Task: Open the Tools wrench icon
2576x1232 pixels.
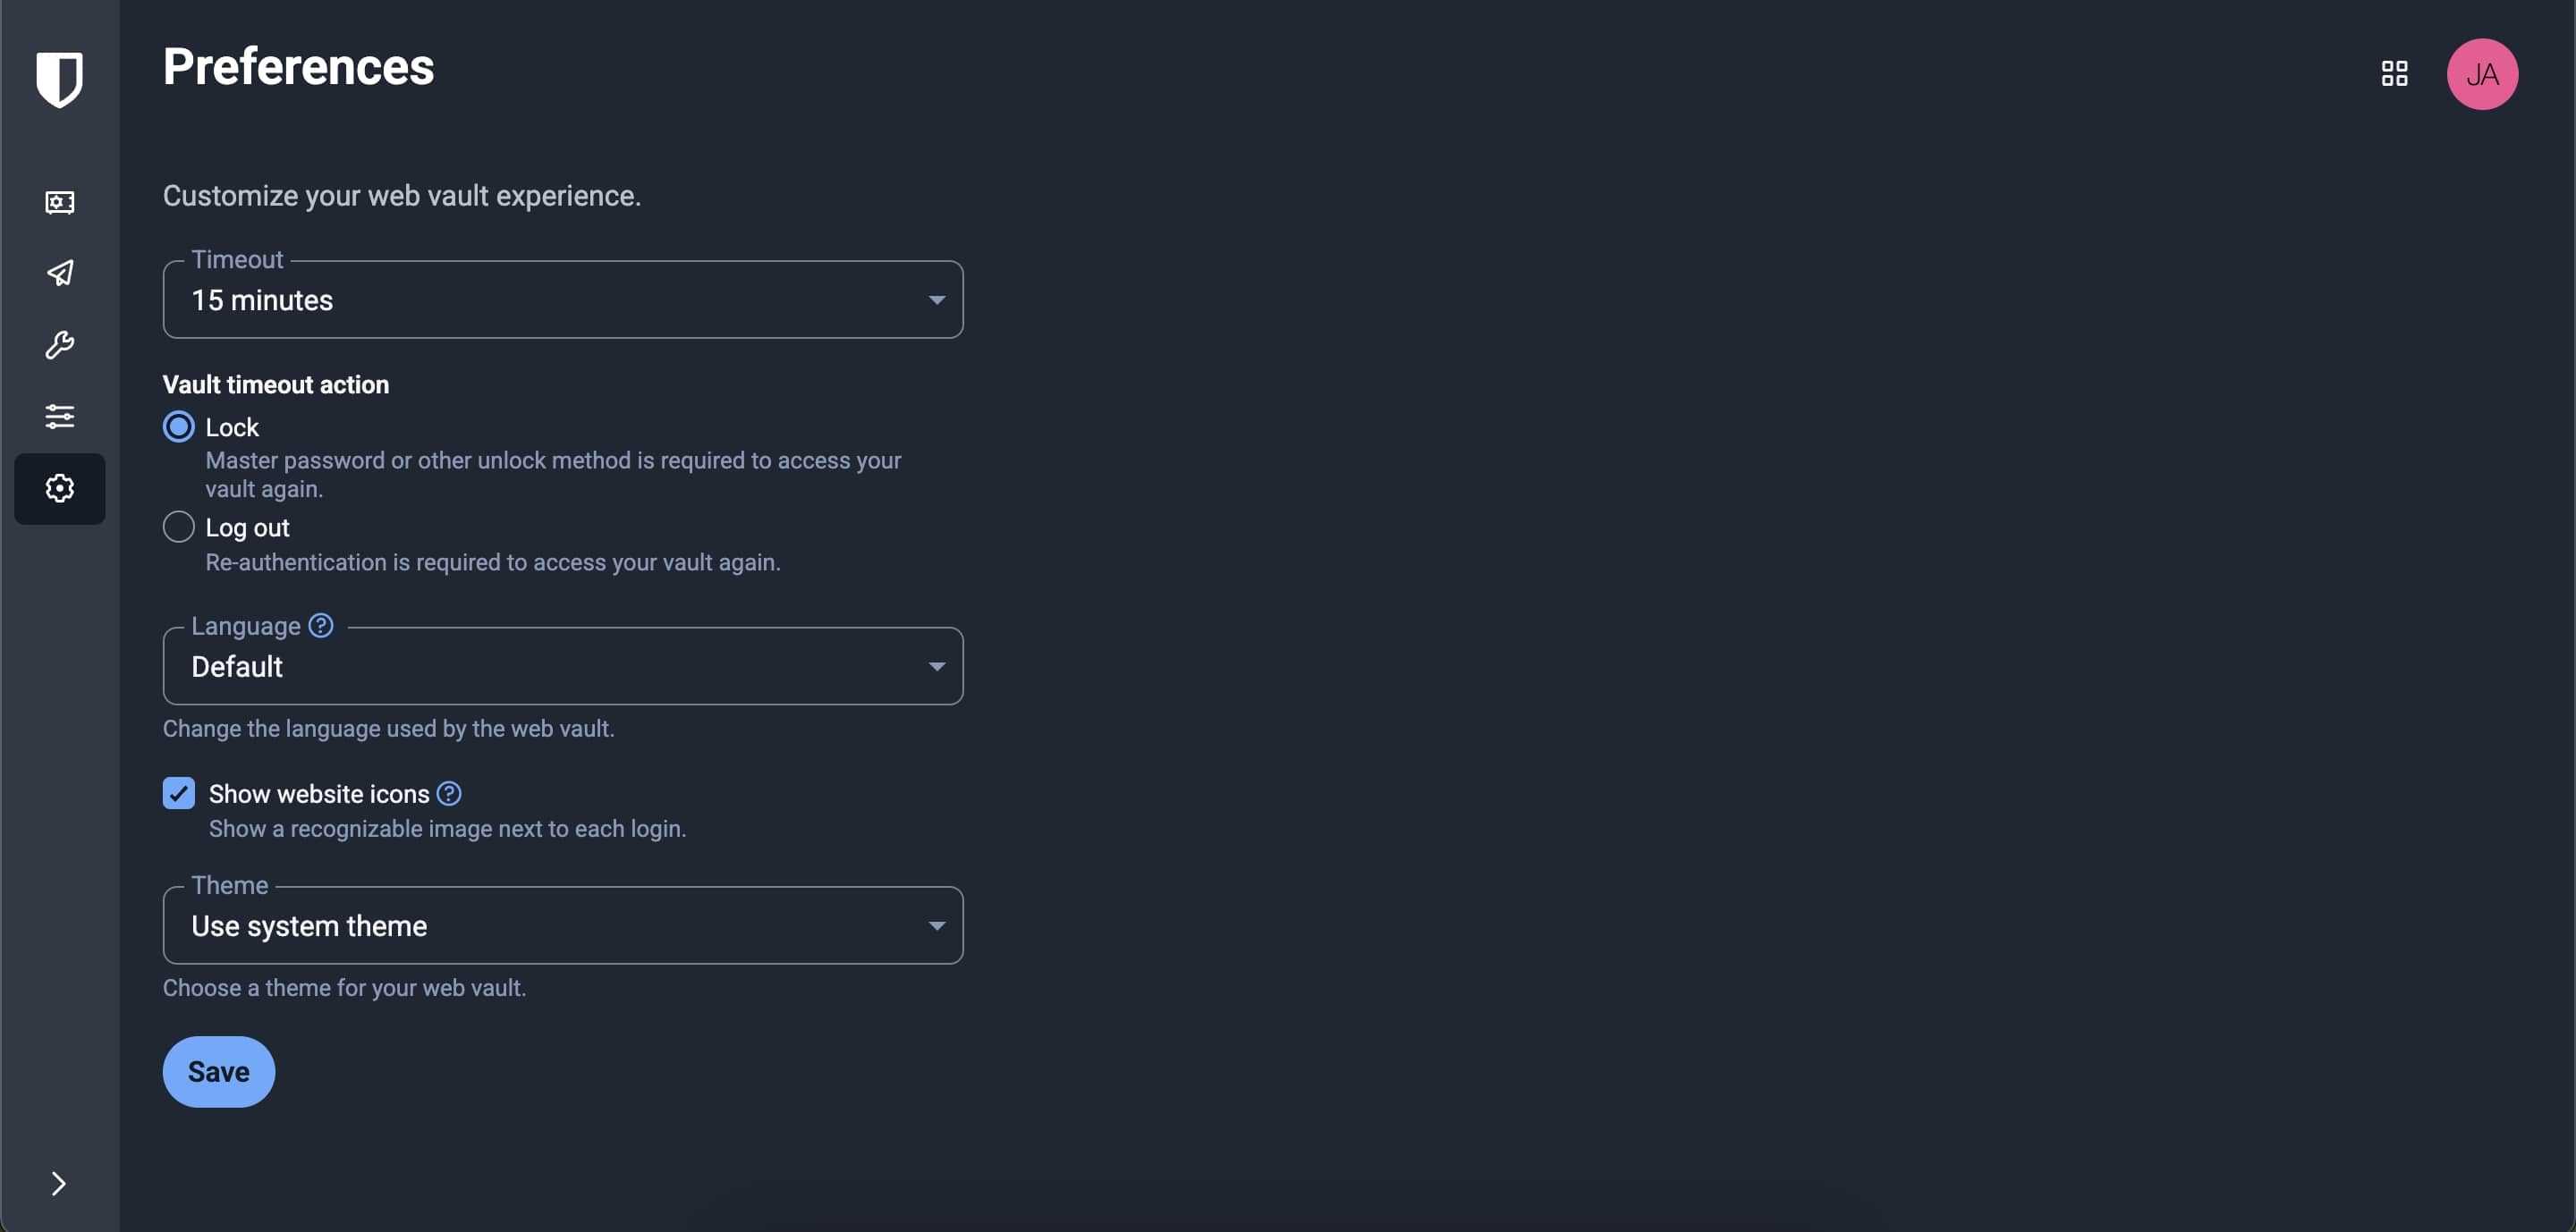Action: pyautogui.click(x=59, y=345)
